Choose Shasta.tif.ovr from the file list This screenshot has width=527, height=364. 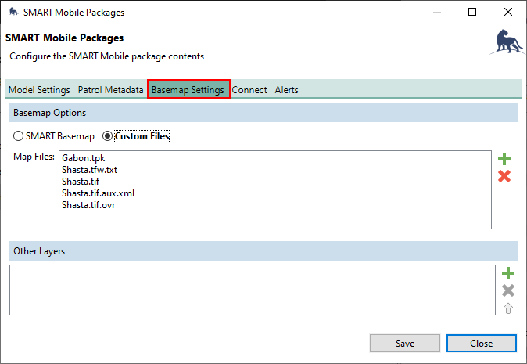coord(88,205)
